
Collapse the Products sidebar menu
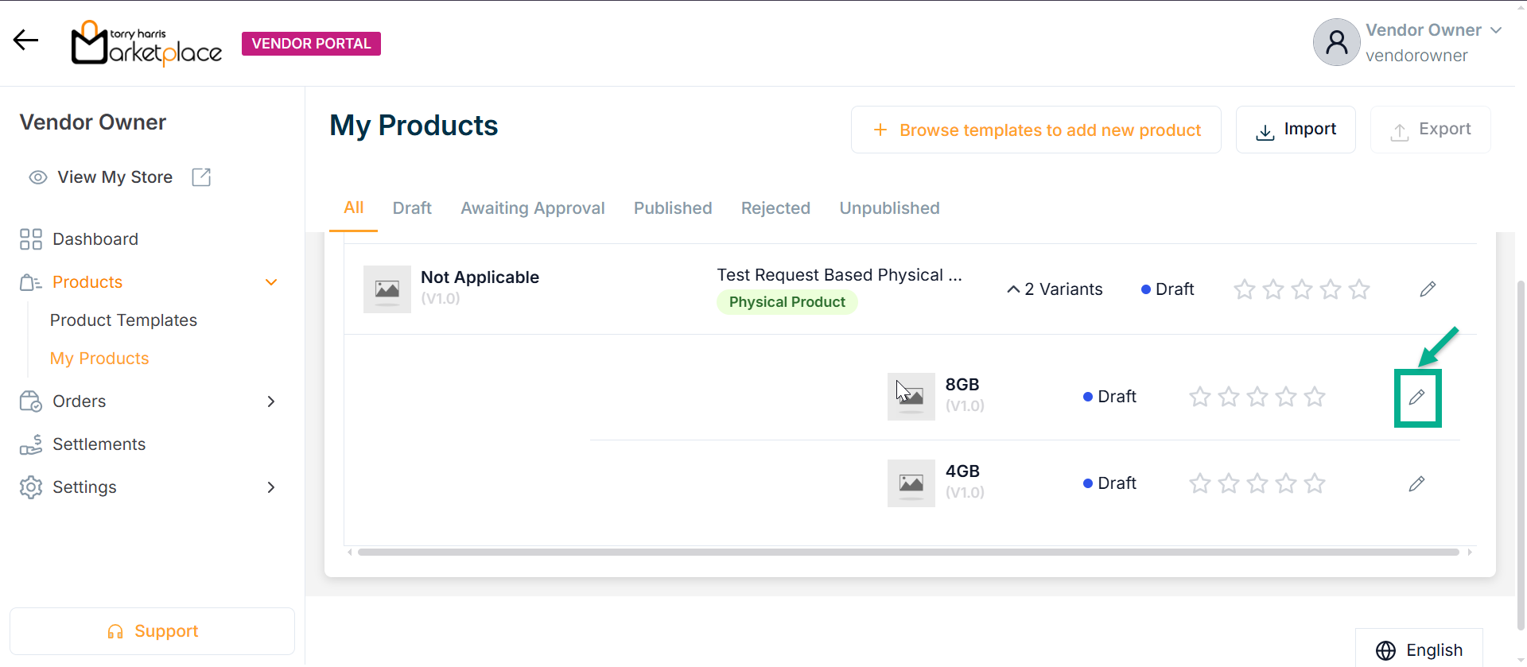coord(271,282)
